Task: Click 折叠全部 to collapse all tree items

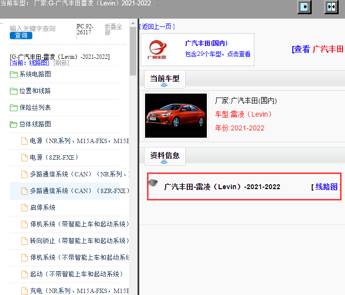Action: click(x=113, y=29)
